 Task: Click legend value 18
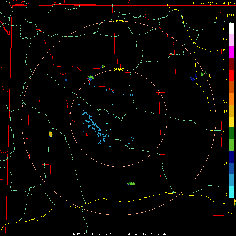[225, 153]
